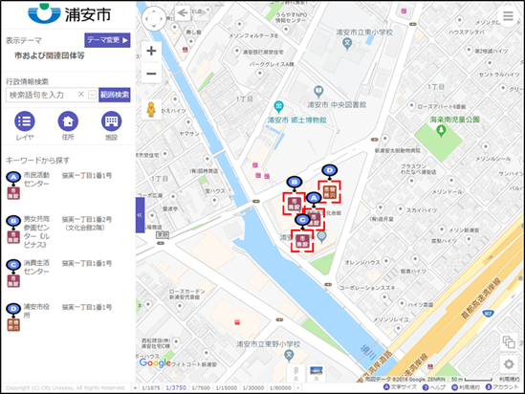The height and width of the screenshot is (394, 525).
Task: Open the map settings gear icon
Action: pos(509,363)
